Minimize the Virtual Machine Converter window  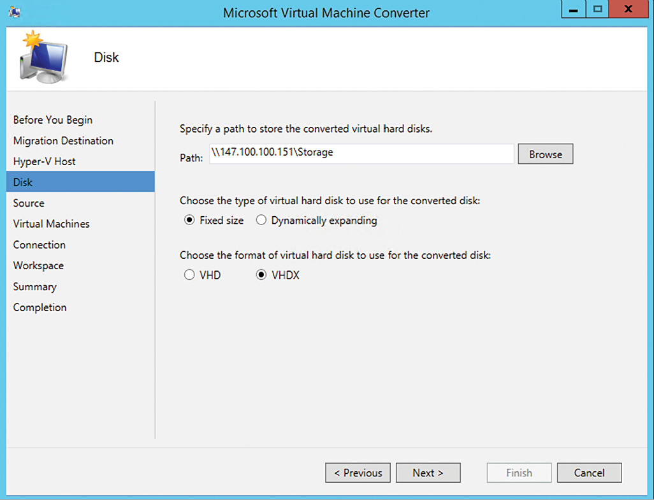pos(574,10)
